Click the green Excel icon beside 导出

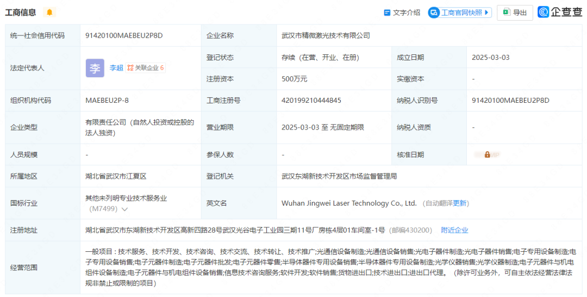click(506, 13)
